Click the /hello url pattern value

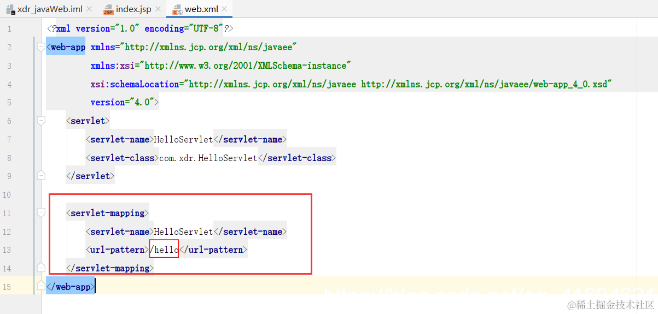[164, 250]
